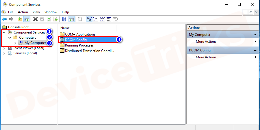The image size is (260, 130).
Task: Open the File menu
Action: coord(11,12)
